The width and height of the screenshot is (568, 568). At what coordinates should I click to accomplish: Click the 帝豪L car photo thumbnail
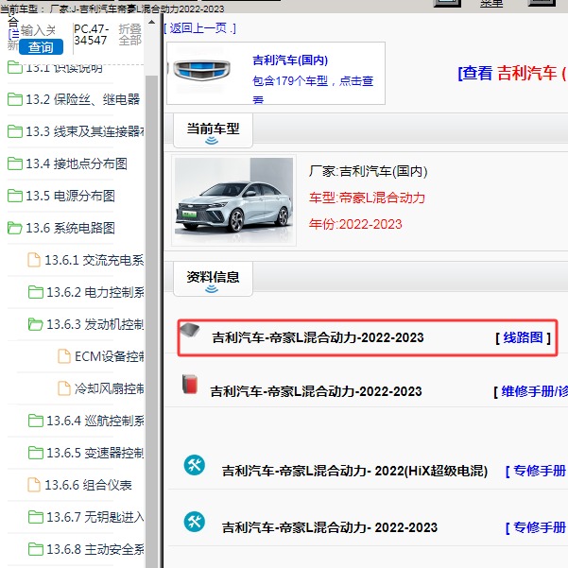coord(233,200)
